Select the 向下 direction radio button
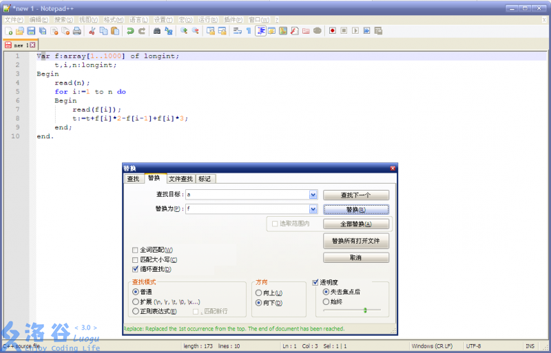 pos(259,303)
